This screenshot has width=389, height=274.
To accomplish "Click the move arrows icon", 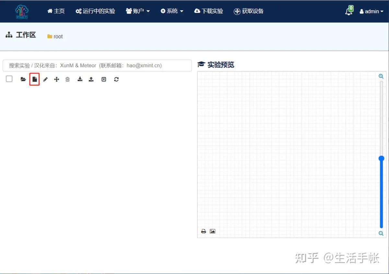I will (56, 79).
